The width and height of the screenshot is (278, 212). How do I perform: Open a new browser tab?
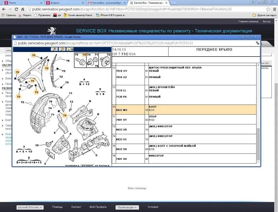pos(173,3)
